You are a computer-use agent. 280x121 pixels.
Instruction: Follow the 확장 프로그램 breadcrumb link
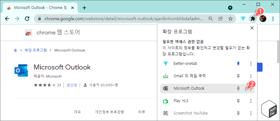pos(36,50)
